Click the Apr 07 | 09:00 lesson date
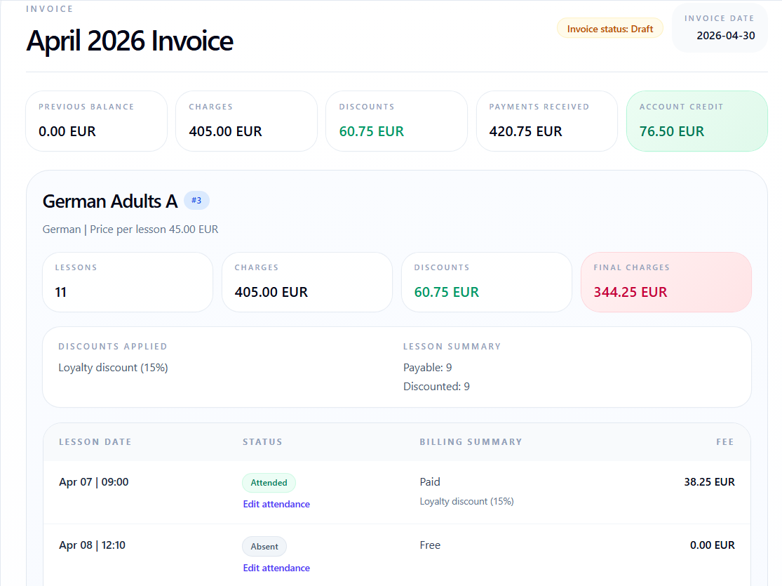Viewport: 782px width, 586px height. click(x=94, y=482)
